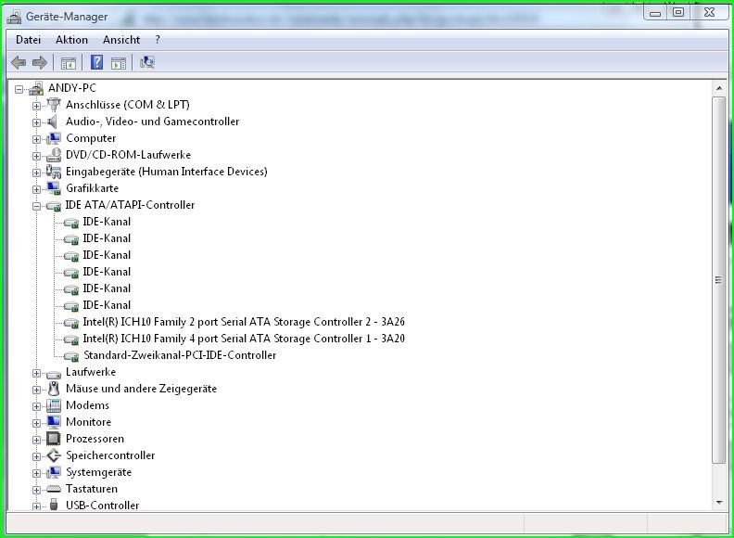Image resolution: width=734 pixels, height=538 pixels.
Task: Expand the DVD/CD-ROM-Laufwerke node
Action: coord(36,156)
